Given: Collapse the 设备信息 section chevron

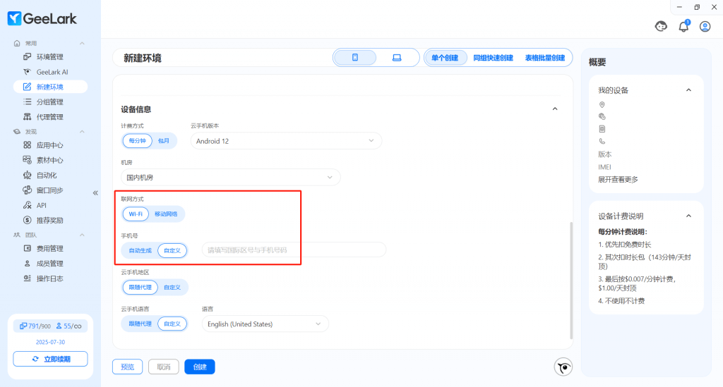Looking at the screenshot, I should [x=555, y=109].
